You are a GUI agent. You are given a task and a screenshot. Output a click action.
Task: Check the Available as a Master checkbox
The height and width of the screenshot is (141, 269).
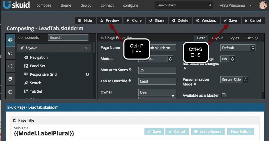pos(224,95)
